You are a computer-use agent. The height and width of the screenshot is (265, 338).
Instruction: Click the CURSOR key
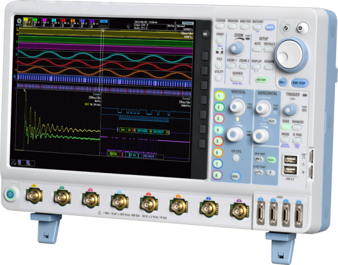tap(220, 26)
